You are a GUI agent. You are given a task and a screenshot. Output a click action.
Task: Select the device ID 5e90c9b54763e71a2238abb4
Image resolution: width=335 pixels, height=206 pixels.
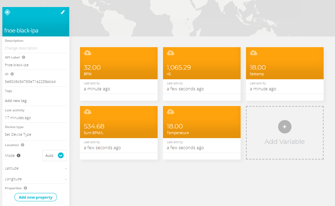tap(30, 82)
